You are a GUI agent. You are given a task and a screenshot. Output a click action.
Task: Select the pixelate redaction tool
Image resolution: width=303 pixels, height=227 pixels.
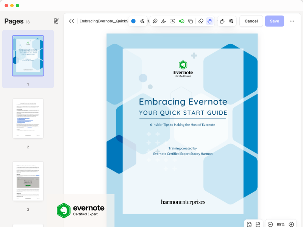point(231,21)
